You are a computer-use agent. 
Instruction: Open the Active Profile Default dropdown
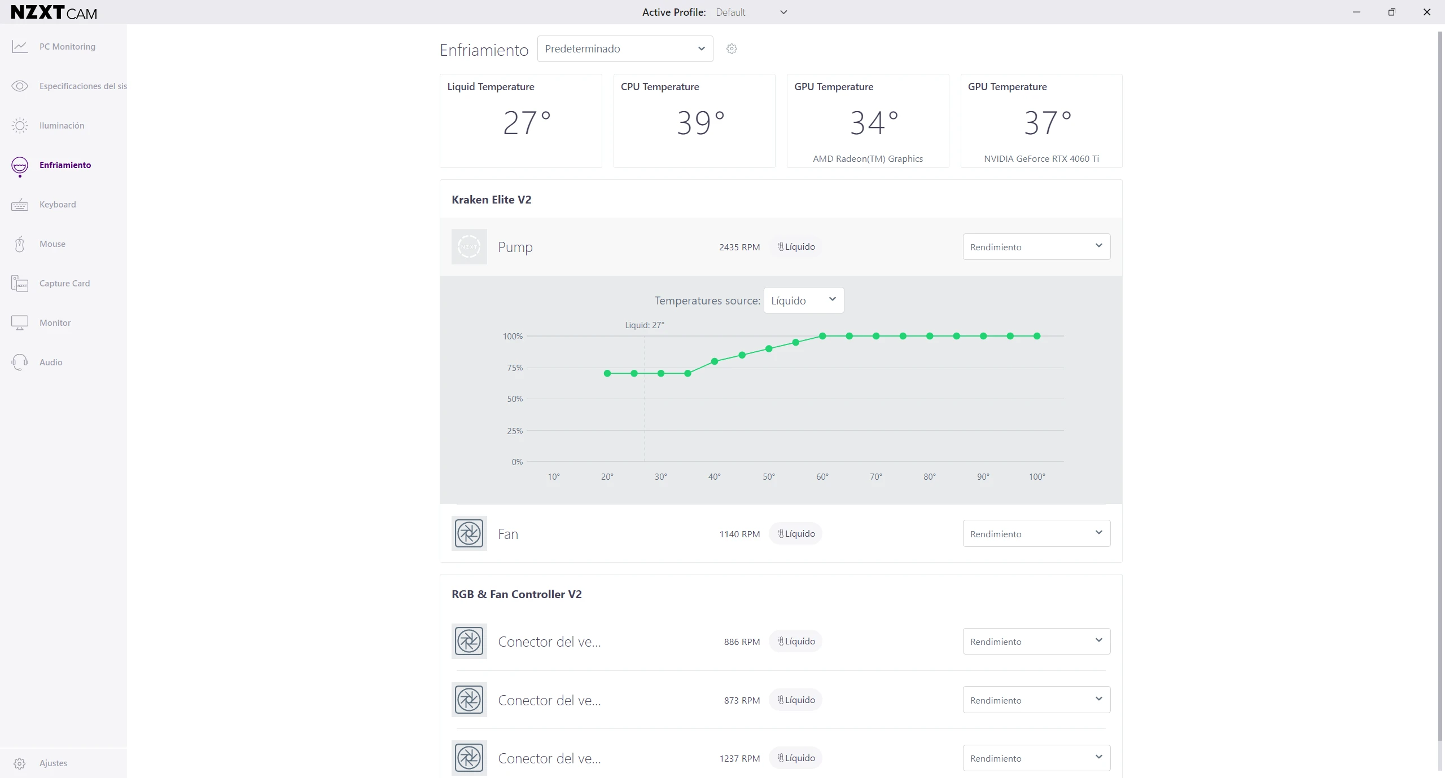click(751, 12)
